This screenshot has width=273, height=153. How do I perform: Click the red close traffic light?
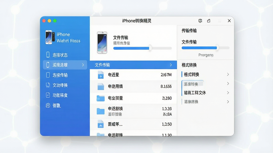[x=44, y=21]
